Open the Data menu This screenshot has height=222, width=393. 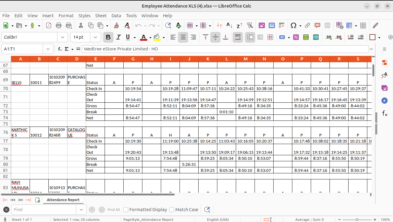pyautogui.click(x=116, y=16)
